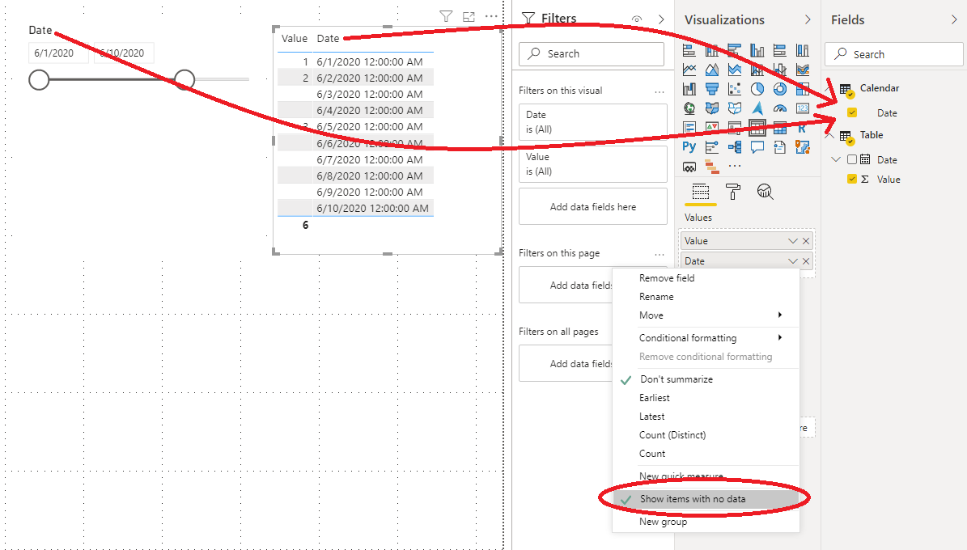This screenshot has width=967, height=550.
Task: Toggle the eye icon in Filters header
Action: pos(637,19)
